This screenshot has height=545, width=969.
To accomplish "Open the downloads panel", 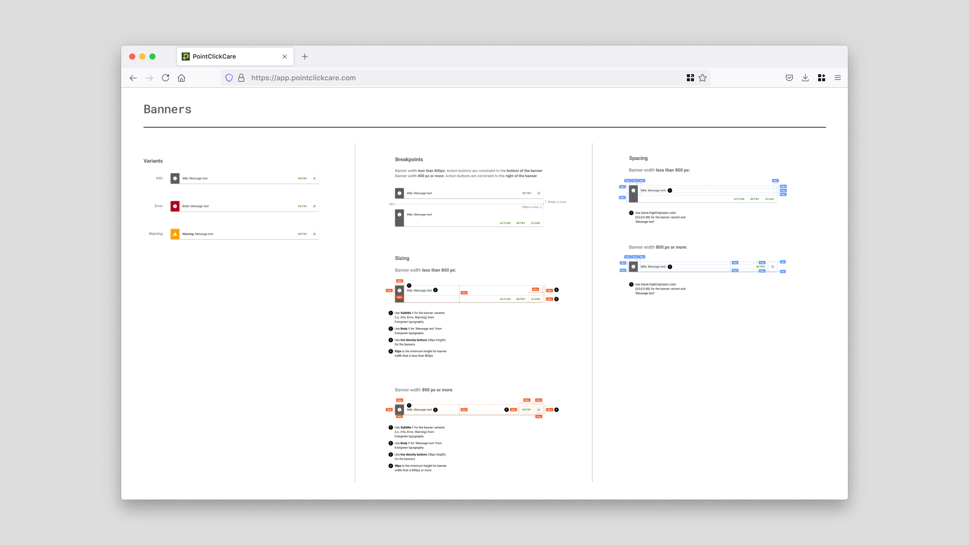I will click(x=805, y=78).
